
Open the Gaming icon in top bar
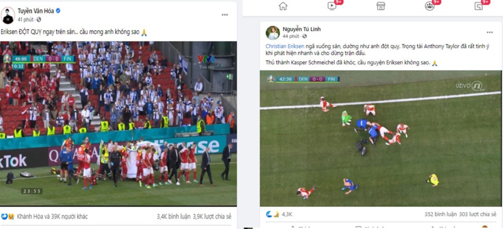[x=479, y=6]
